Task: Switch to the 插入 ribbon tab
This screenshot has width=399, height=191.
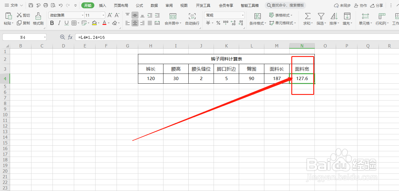Action: tap(102, 5)
